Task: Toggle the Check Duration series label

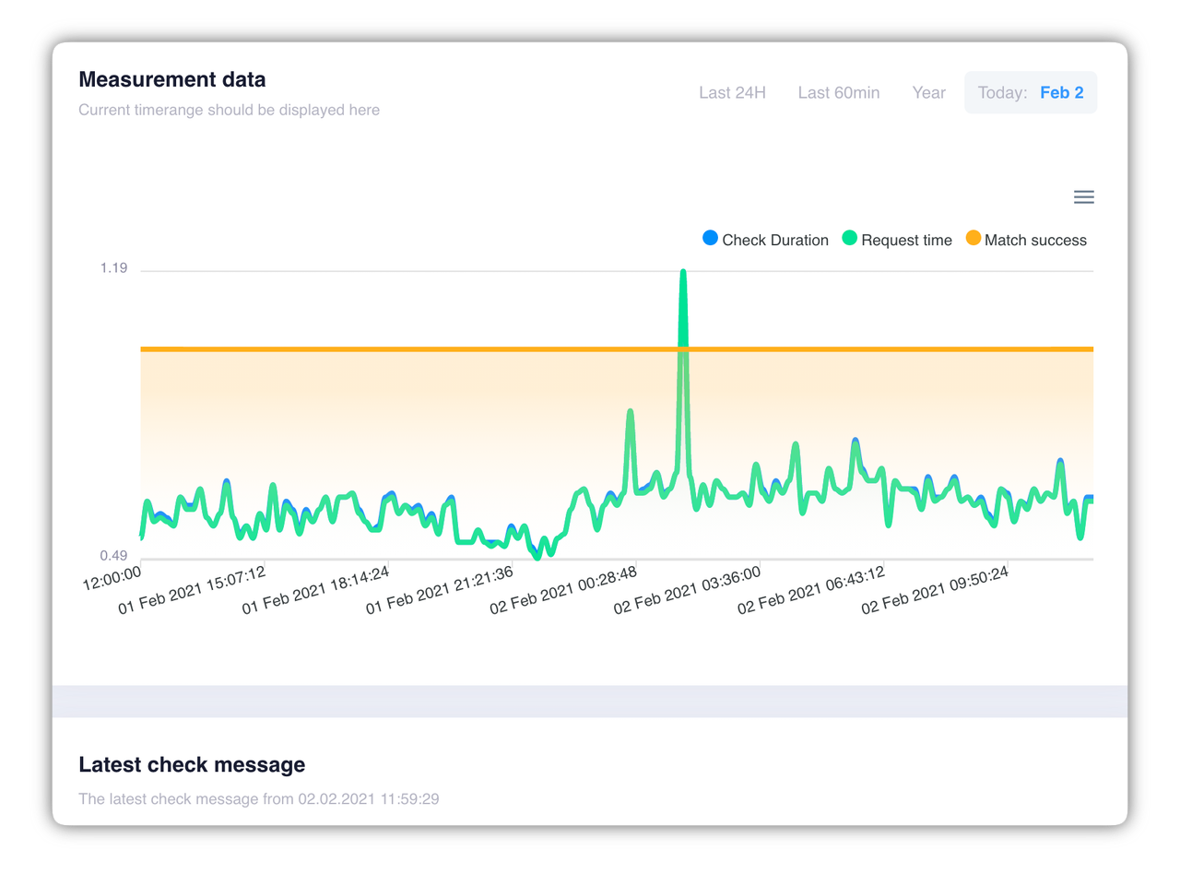Action: (774, 241)
